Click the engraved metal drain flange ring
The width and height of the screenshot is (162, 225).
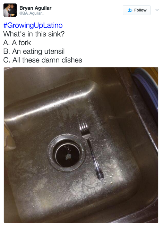[x=67, y=153]
